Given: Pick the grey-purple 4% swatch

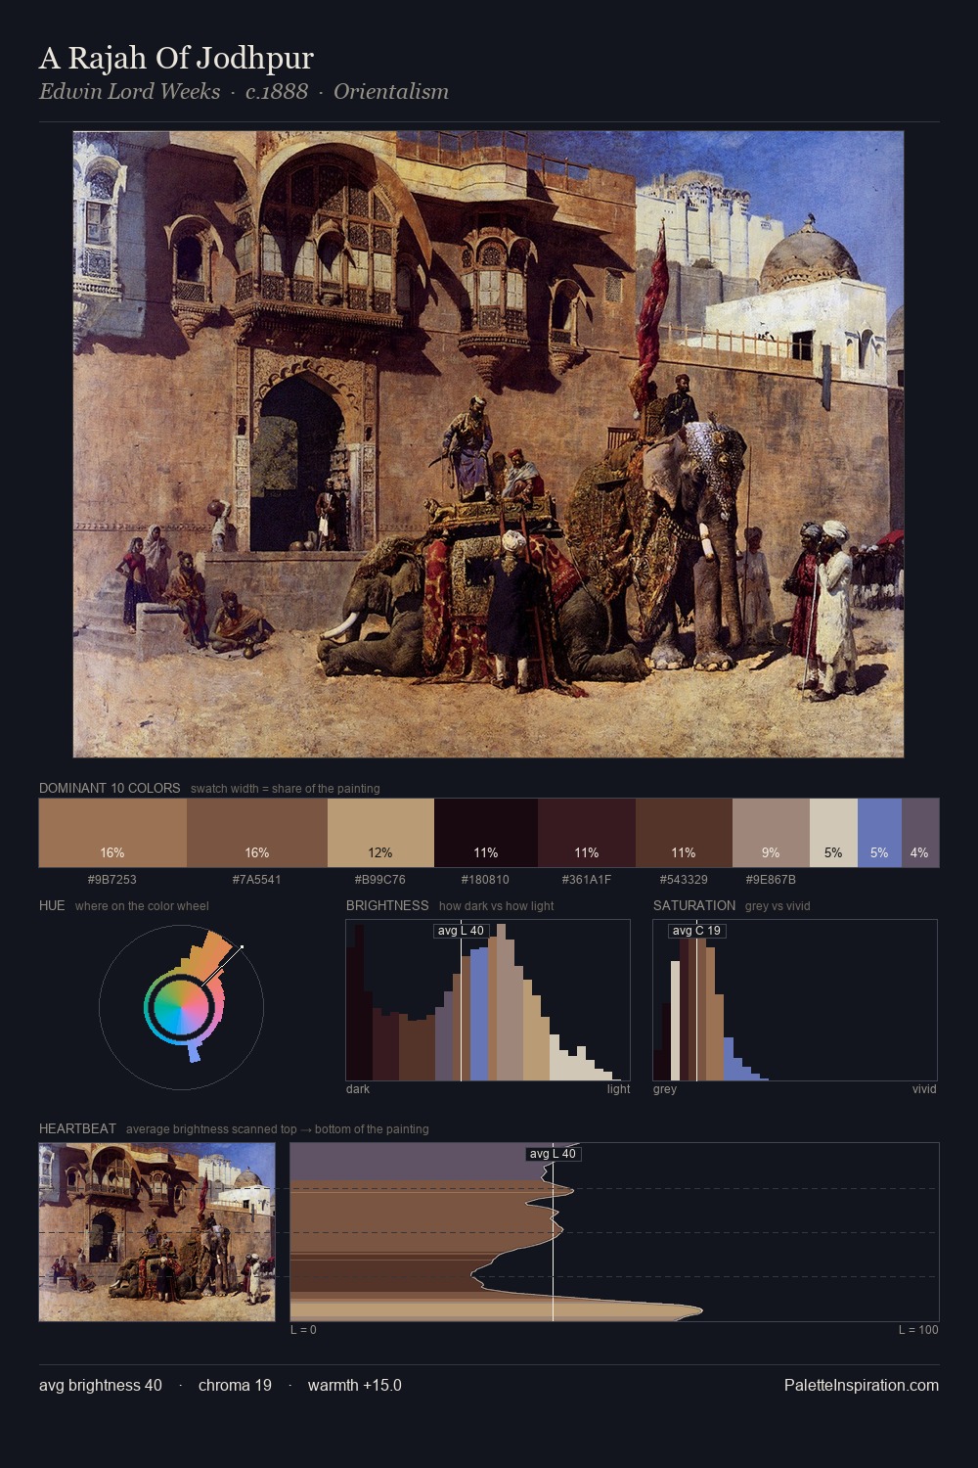Looking at the screenshot, I should pyautogui.click(x=920, y=833).
